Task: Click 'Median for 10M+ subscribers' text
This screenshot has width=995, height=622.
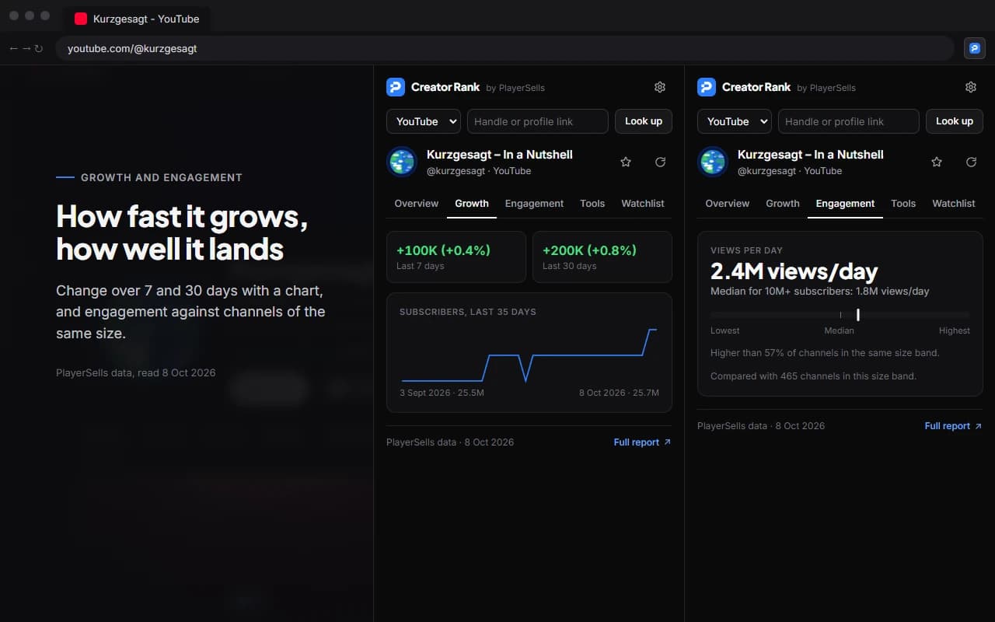Action: 819,291
